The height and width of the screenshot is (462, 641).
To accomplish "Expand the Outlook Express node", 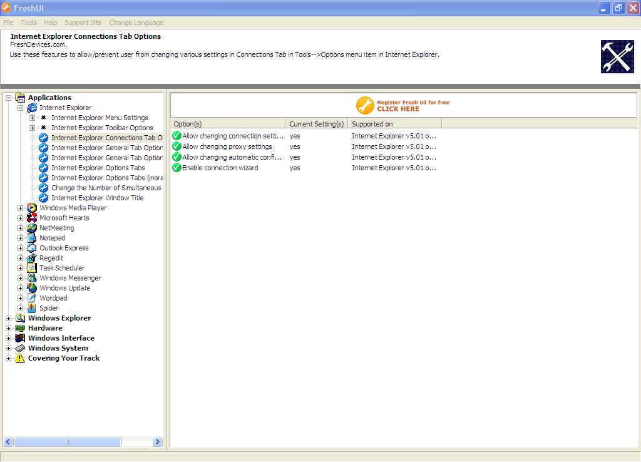I will pyautogui.click(x=20, y=248).
